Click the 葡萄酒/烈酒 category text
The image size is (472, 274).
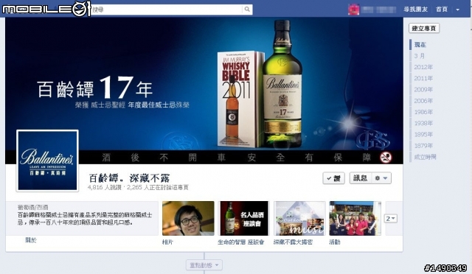point(32,207)
